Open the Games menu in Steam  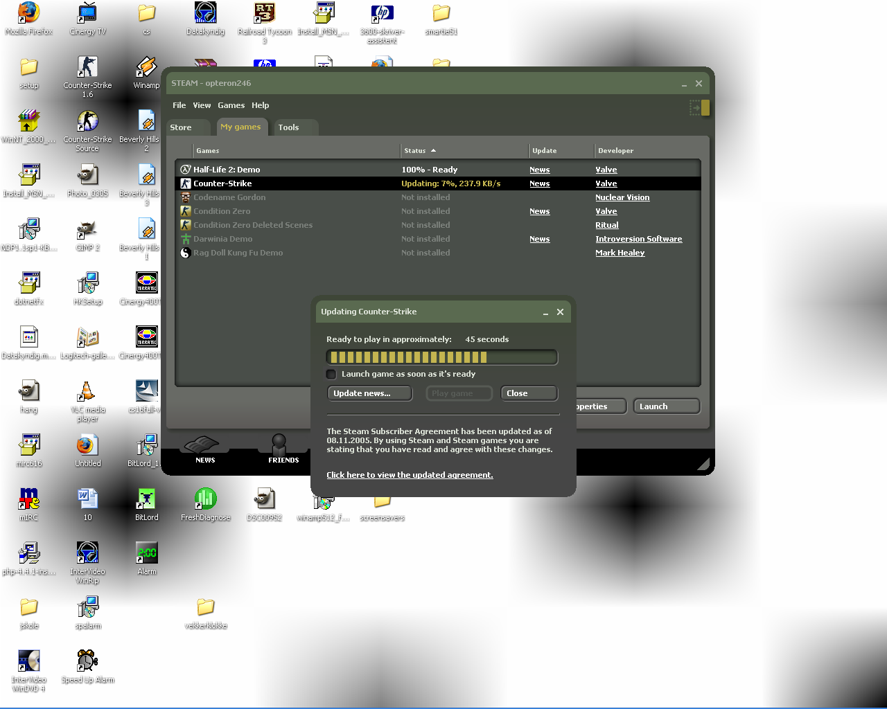[231, 105]
